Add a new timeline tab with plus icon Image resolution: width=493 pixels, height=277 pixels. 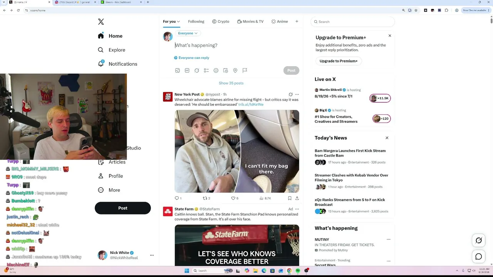pyautogui.click(x=297, y=22)
